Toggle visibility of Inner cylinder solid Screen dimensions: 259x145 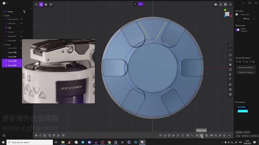coord(21,19)
